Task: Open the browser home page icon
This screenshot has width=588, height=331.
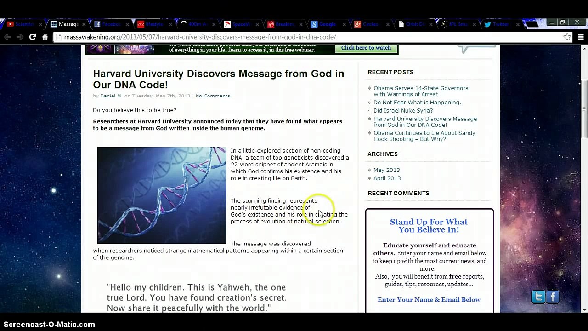Action: pyautogui.click(x=45, y=37)
